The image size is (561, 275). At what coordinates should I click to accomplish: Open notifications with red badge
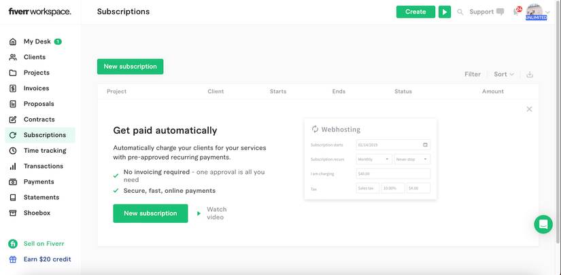(x=517, y=11)
